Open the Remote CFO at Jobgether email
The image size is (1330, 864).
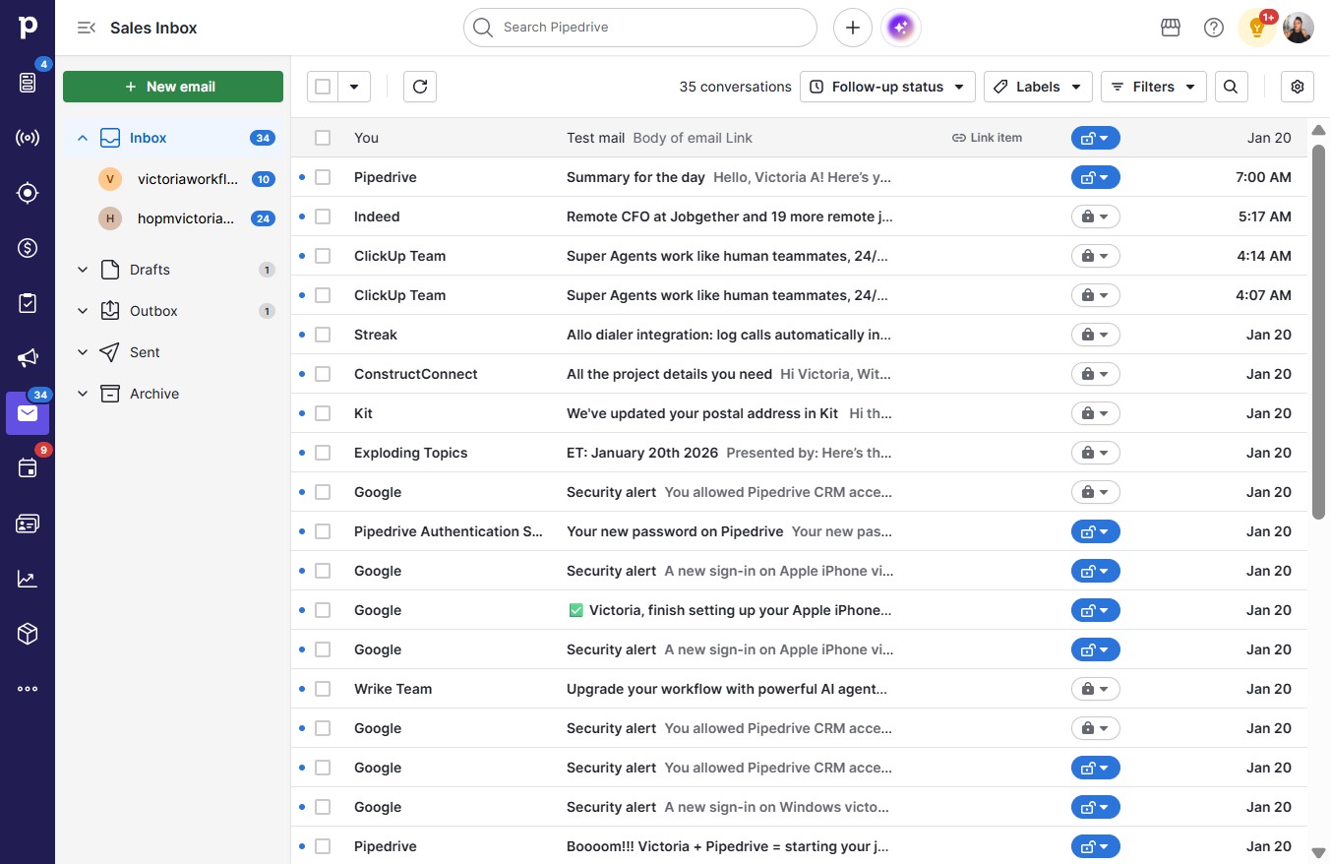(x=730, y=216)
